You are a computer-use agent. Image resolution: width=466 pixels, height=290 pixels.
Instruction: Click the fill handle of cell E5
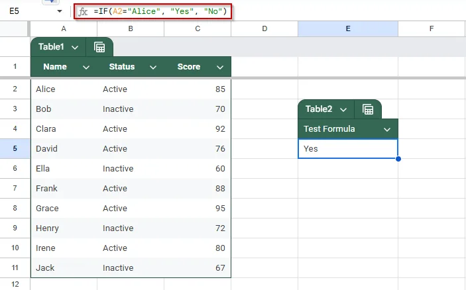(398, 159)
